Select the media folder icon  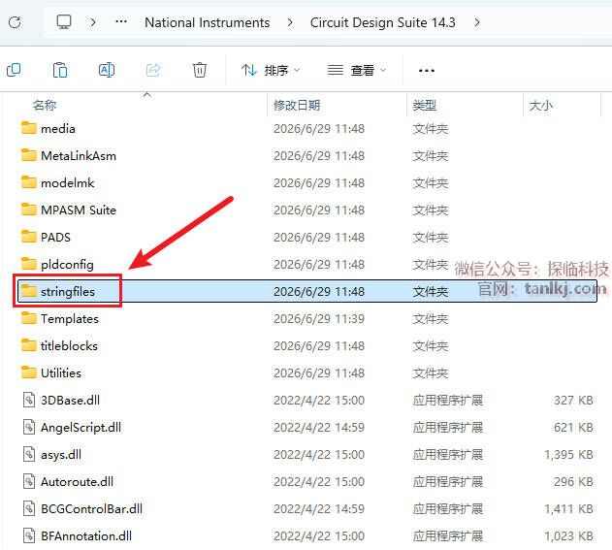tap(28, 128)
